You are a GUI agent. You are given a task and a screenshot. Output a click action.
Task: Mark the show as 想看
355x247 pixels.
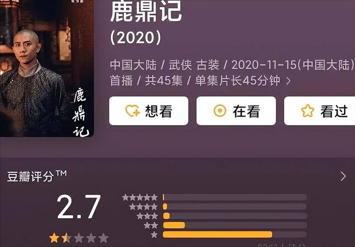click(x=149, y=111)
